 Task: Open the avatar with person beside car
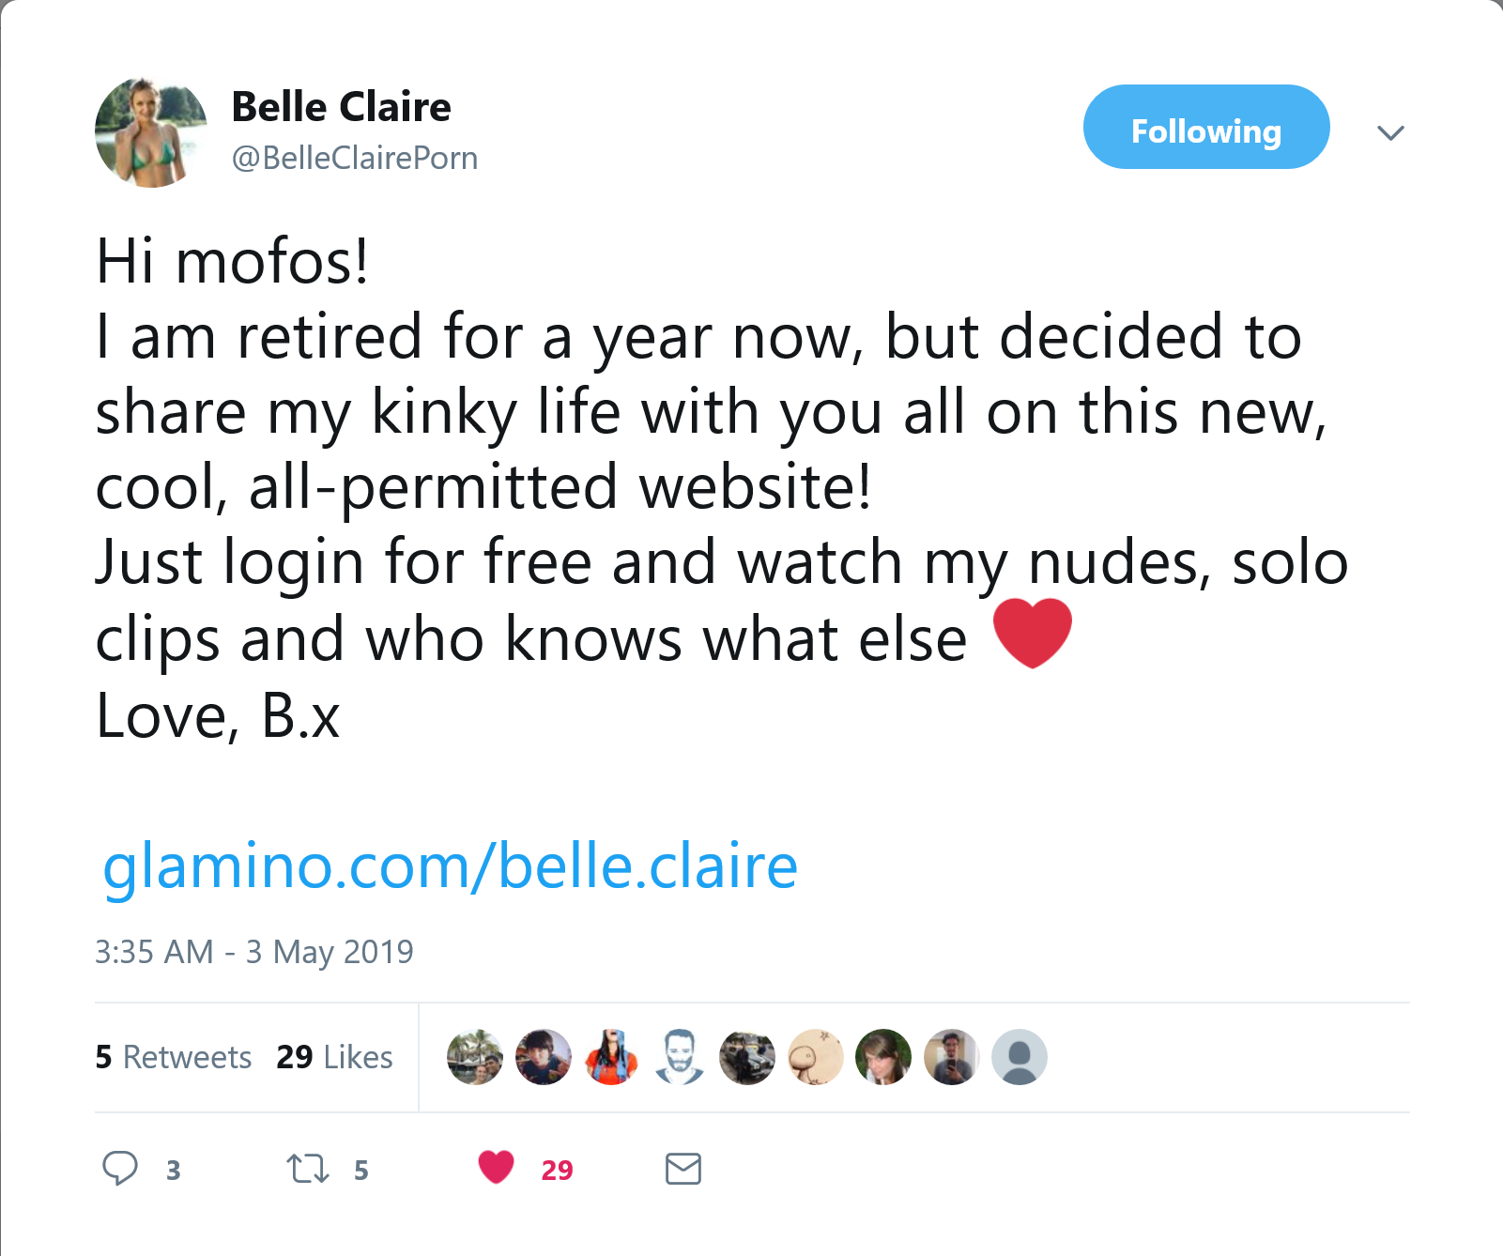pos(747,1057)
